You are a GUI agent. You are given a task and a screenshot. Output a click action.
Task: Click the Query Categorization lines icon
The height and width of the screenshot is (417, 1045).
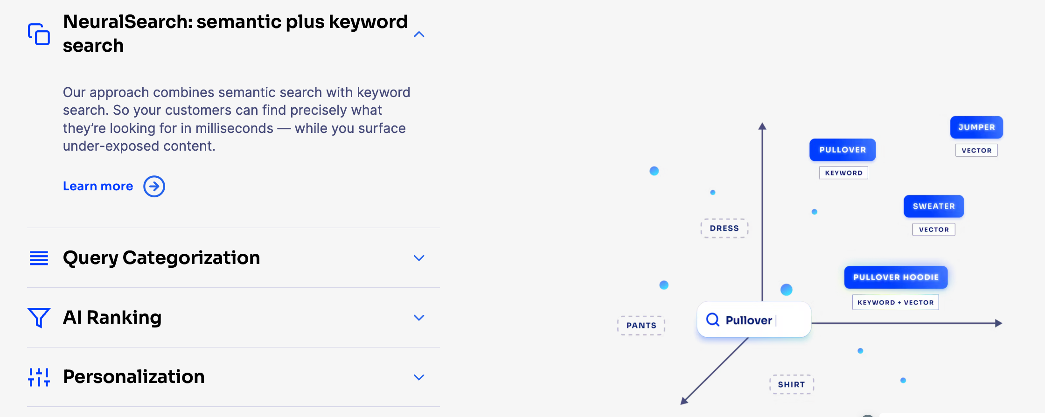(39, 258)
